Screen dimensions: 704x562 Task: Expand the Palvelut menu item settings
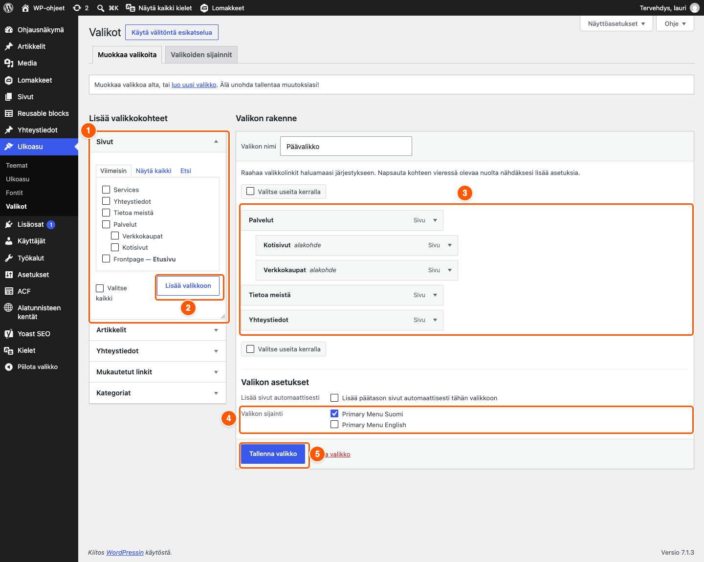pos(435,220)
